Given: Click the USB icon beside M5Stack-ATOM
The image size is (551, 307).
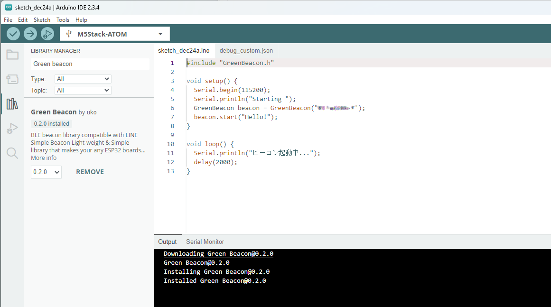Looking at the screenshot, I should 69,34.
